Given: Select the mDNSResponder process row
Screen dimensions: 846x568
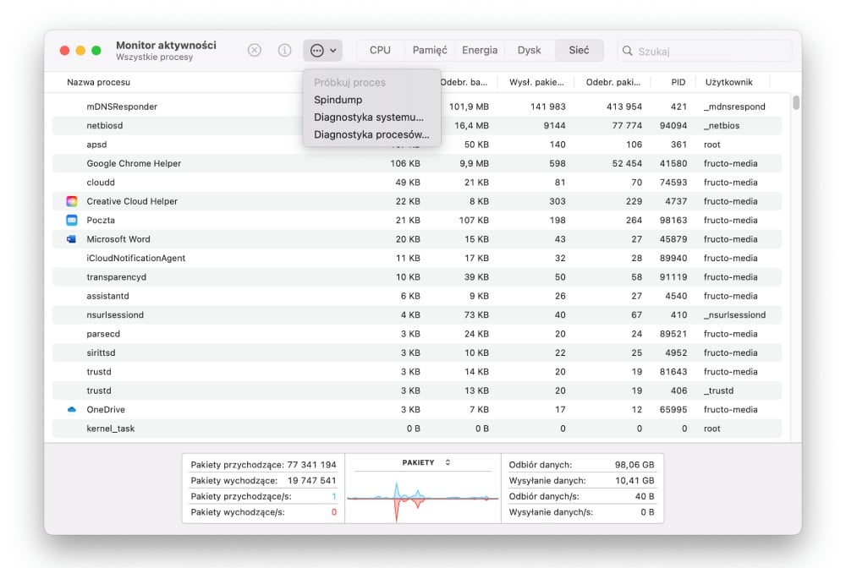Looking at the screenshot, I should tap(416, 106).
